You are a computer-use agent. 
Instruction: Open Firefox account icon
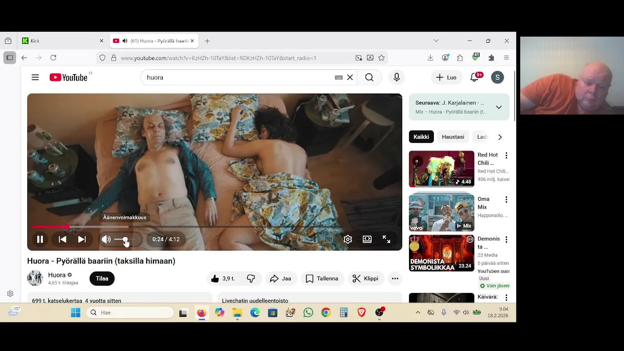445,58
